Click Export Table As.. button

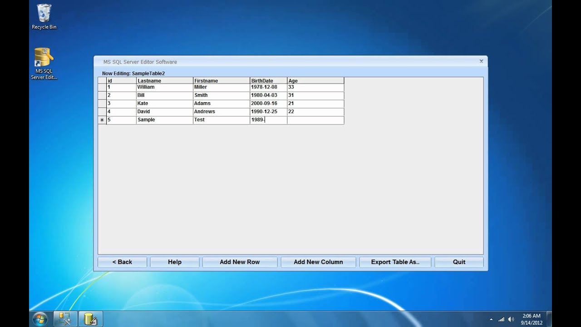(x=395, y=262)
